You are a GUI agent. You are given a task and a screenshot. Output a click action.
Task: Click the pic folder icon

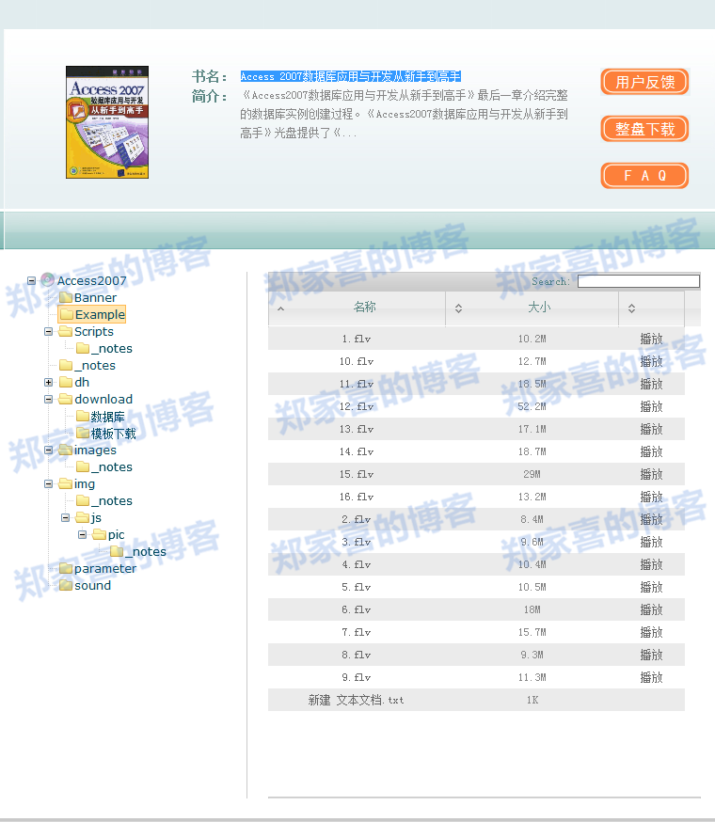click(x=100, y=535)
